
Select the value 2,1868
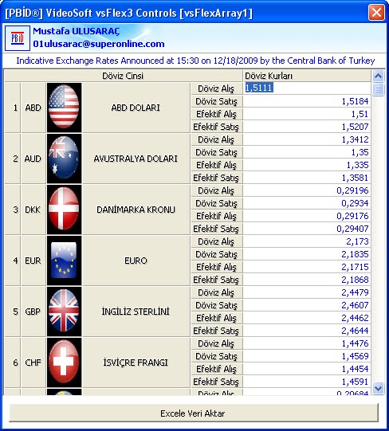(307, 280)
